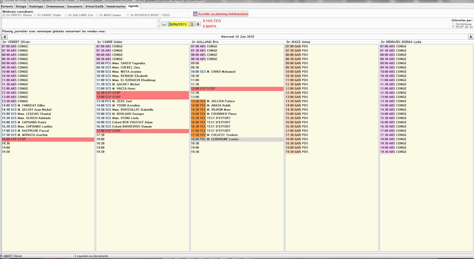474x259 pixels.
Task: Open the Numérisation tab
Action: (116, 6)
